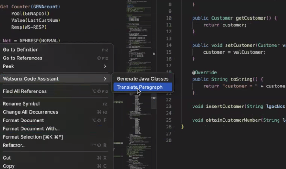Click the setCustomer method name

pos(240,45)
